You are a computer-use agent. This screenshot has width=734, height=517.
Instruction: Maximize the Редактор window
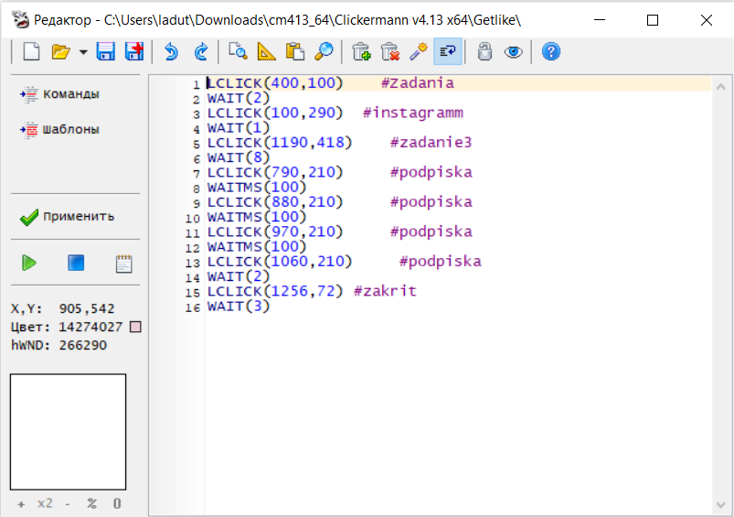(x=653, y=20)
